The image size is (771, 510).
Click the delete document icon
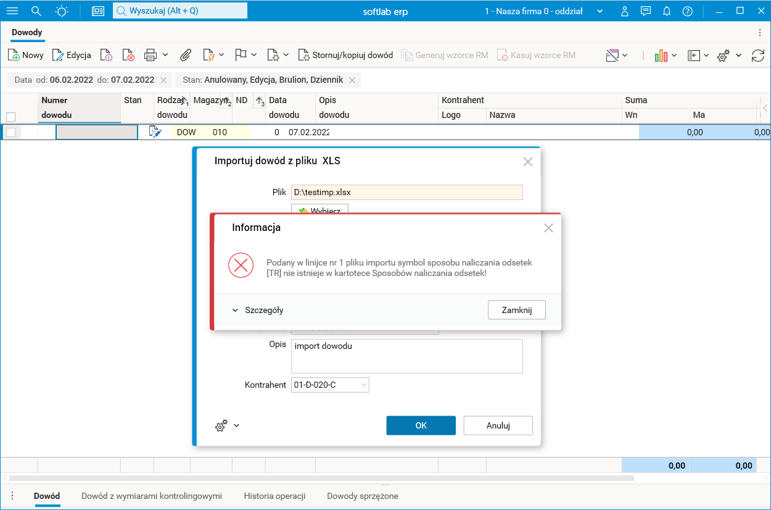pos(128,55)
